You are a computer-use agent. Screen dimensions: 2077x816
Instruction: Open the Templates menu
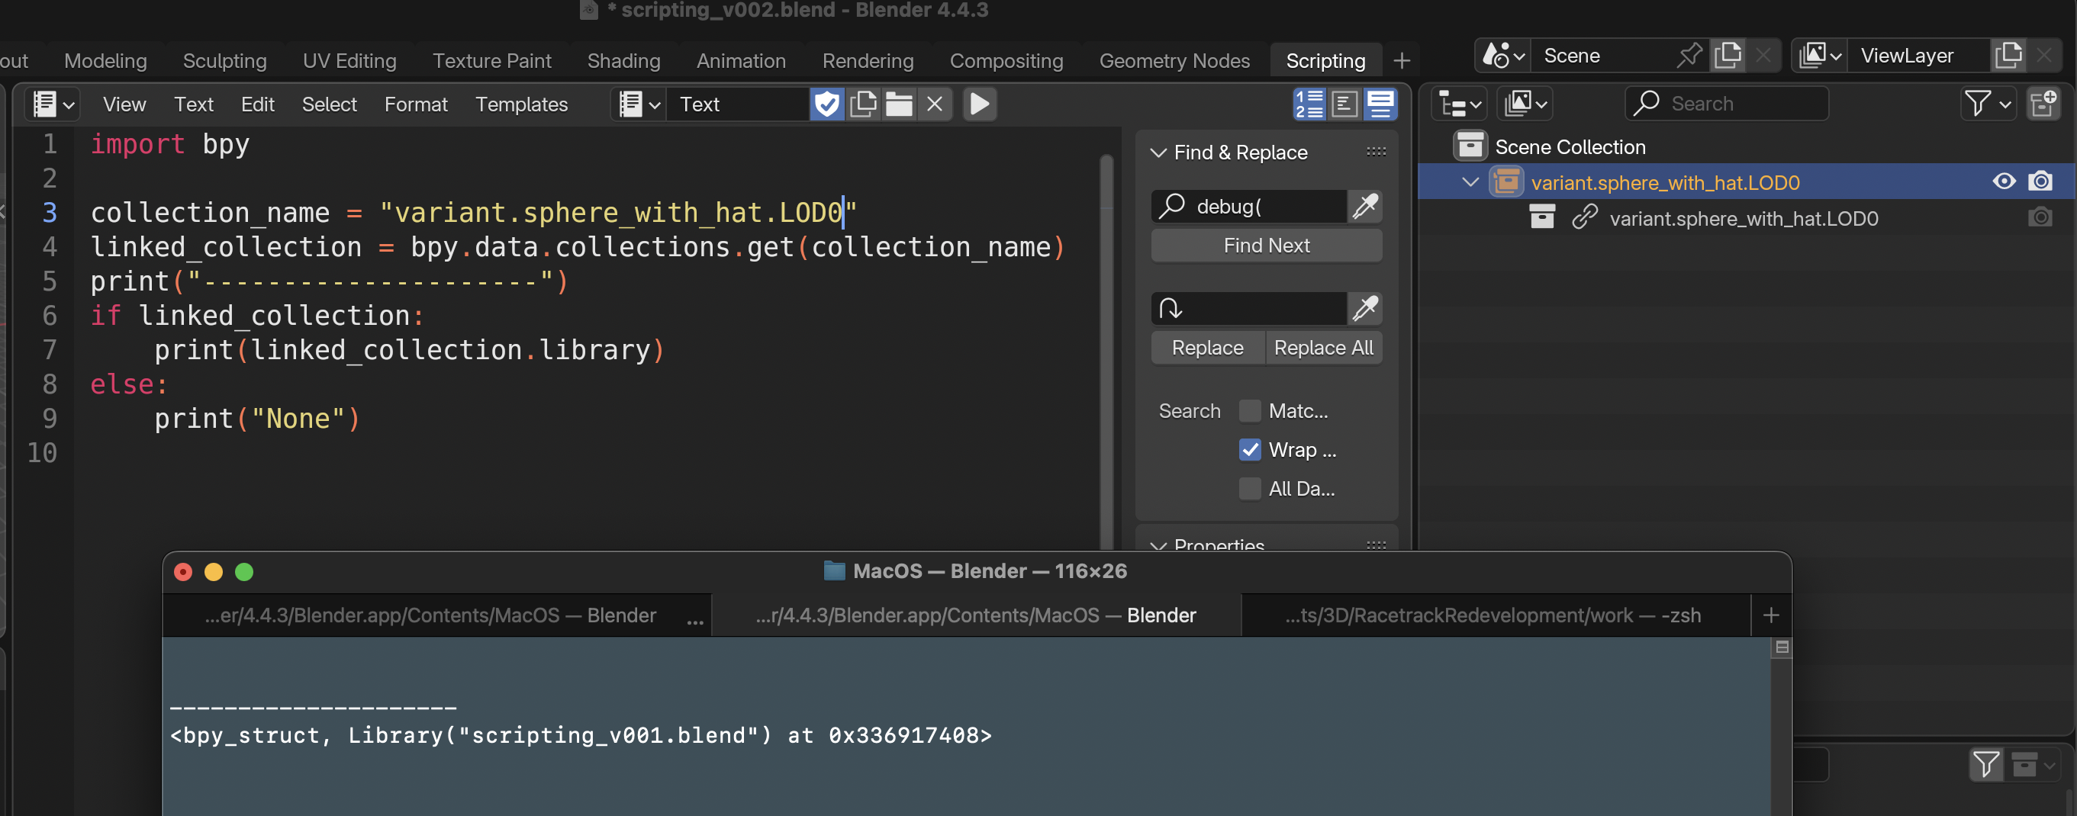[521, 104]
